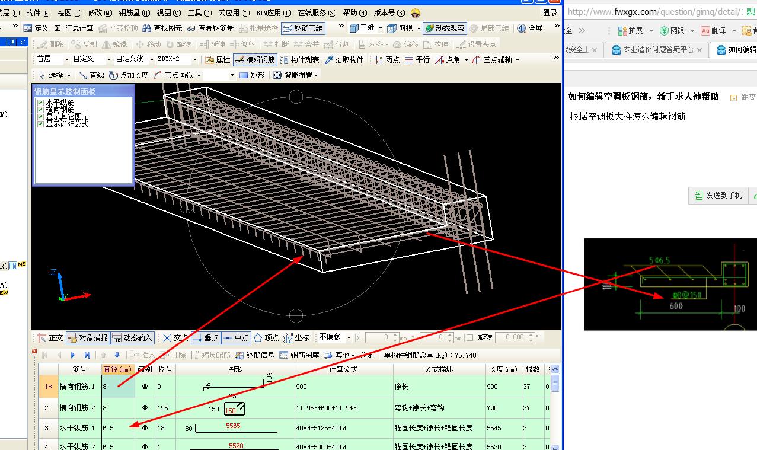
Task: Pick the 点加长度 point plus length tool
Action: (x=129, y=75)
